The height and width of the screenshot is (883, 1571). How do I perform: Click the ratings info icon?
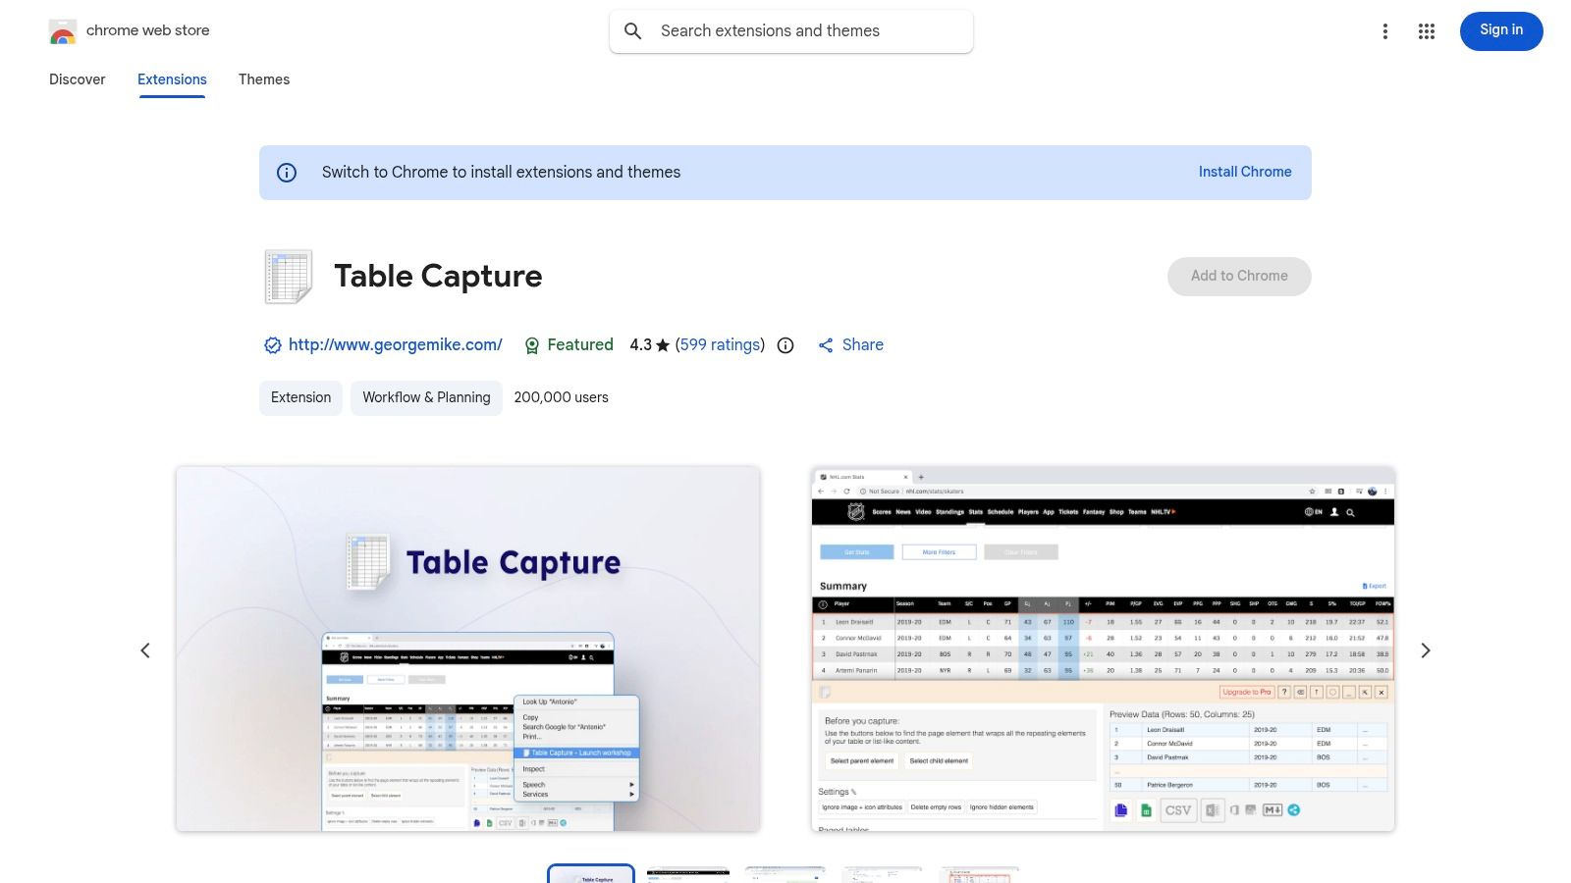pos(785,345)
